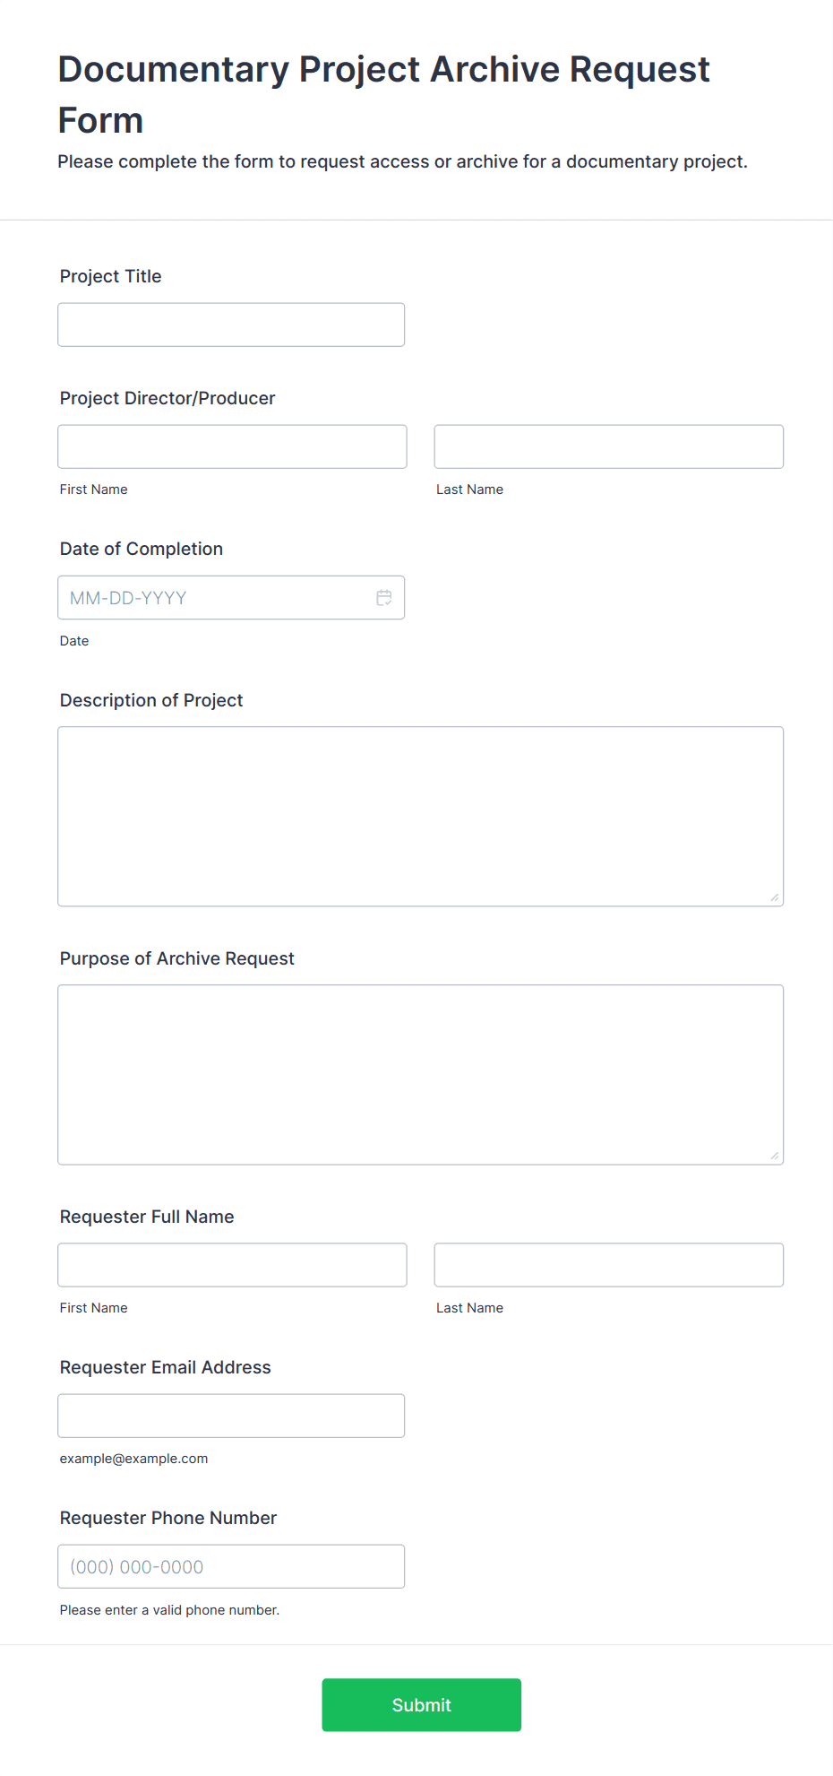Focus the Requester Last Name field
This screenshot has height=1776, width=833.
point(608,1265)
